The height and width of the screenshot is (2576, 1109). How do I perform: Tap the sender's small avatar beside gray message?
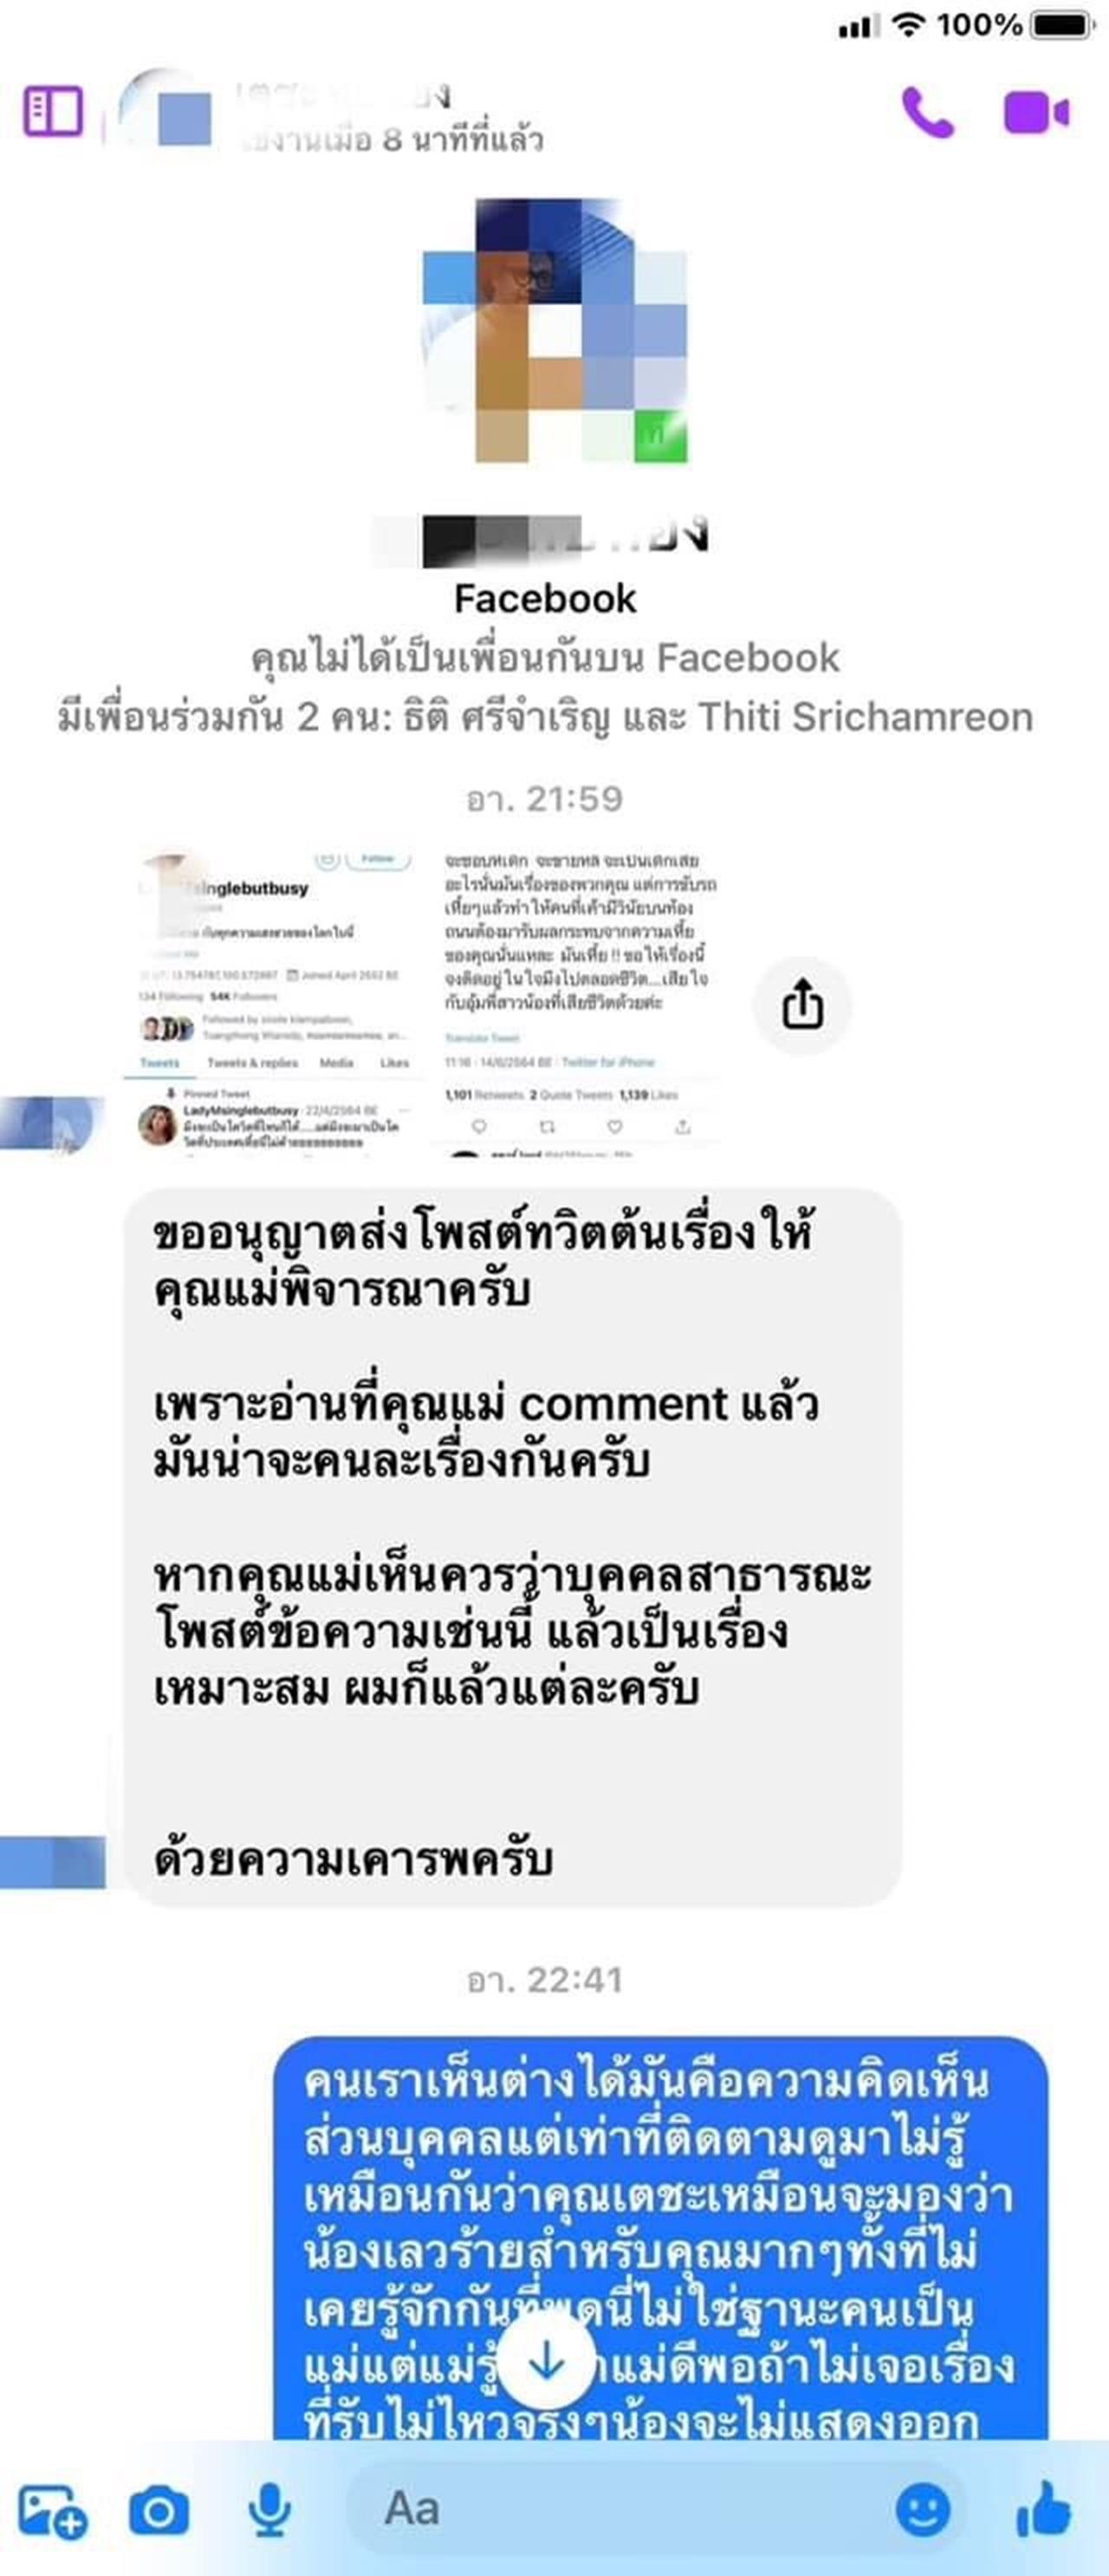52,1863
